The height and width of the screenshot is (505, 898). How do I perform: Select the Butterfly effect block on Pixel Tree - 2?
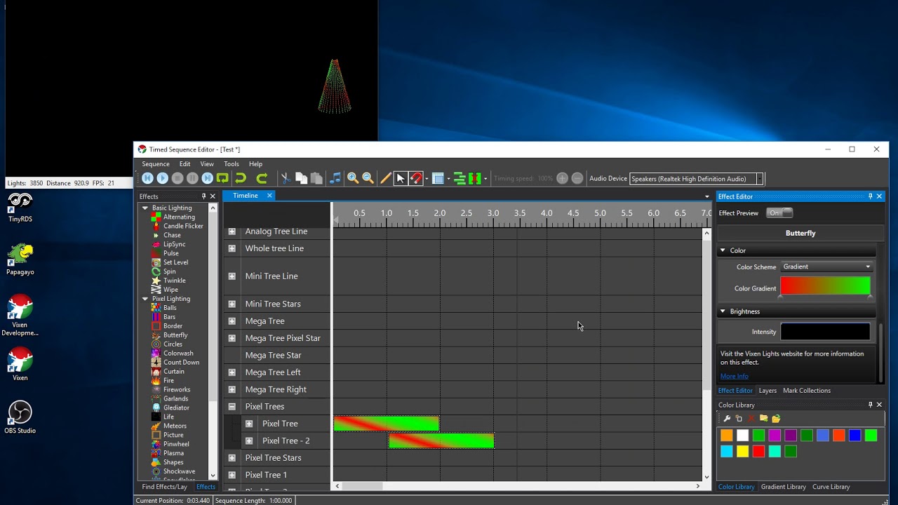441,440
